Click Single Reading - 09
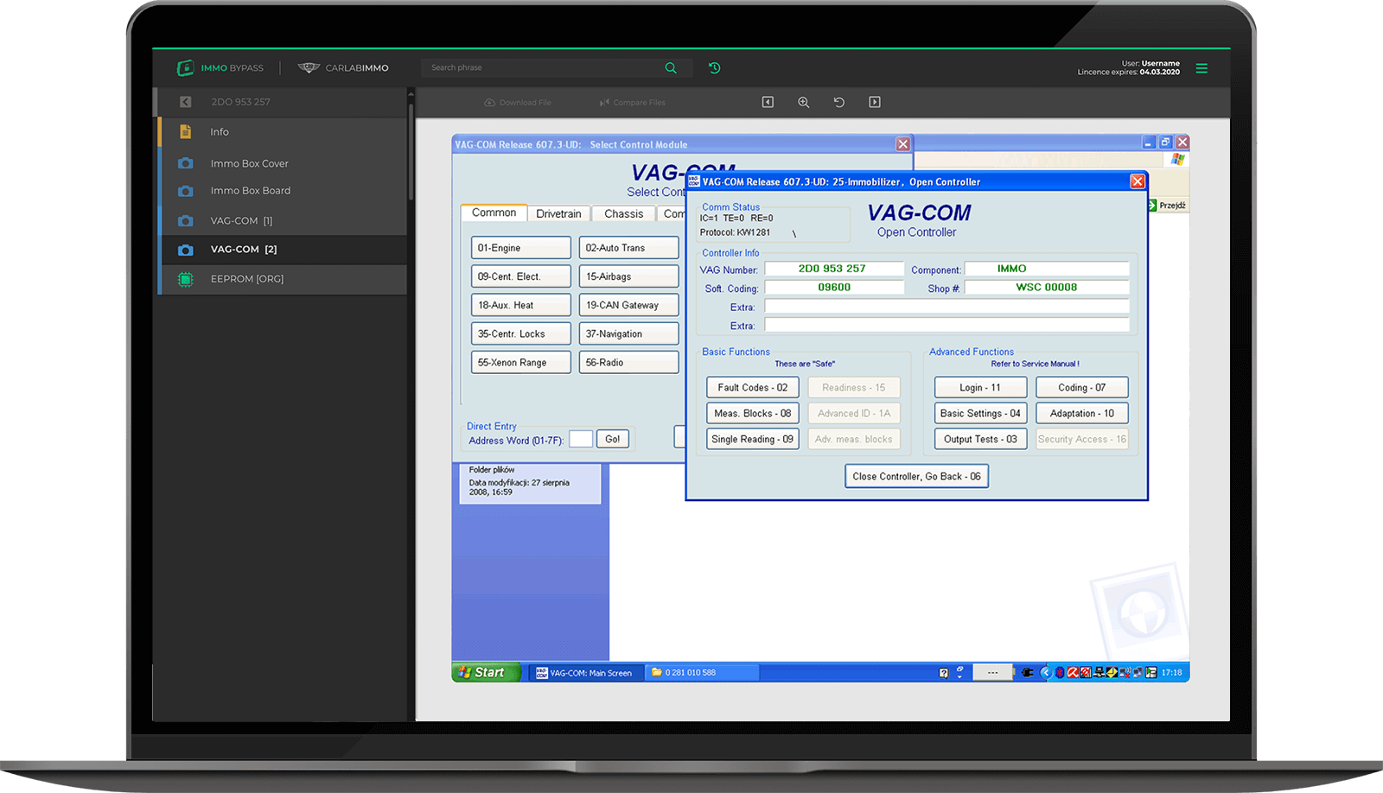Image resolution: width=1383 pixels, height=793 pixels. click(752, 439)
